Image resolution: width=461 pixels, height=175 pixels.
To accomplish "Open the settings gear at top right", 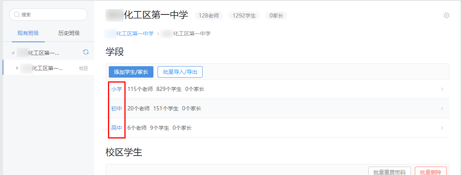I will [x=446, y=15].
